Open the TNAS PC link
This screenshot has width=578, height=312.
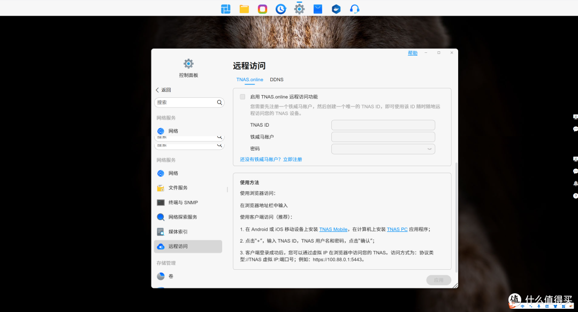point(397,229)
